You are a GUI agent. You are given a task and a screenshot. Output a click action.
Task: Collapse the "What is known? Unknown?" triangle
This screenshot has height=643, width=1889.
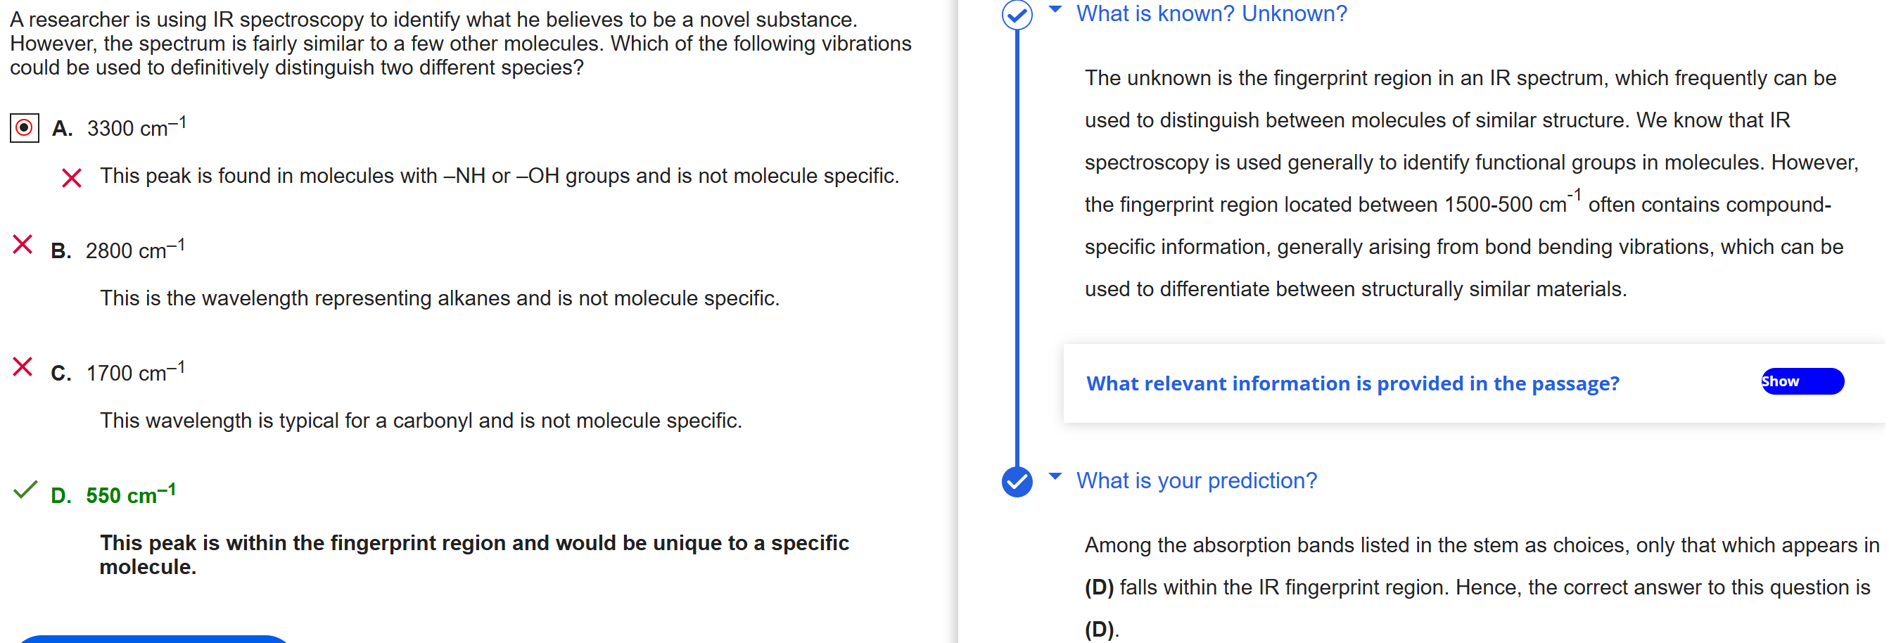click(x=1055, y=10)
